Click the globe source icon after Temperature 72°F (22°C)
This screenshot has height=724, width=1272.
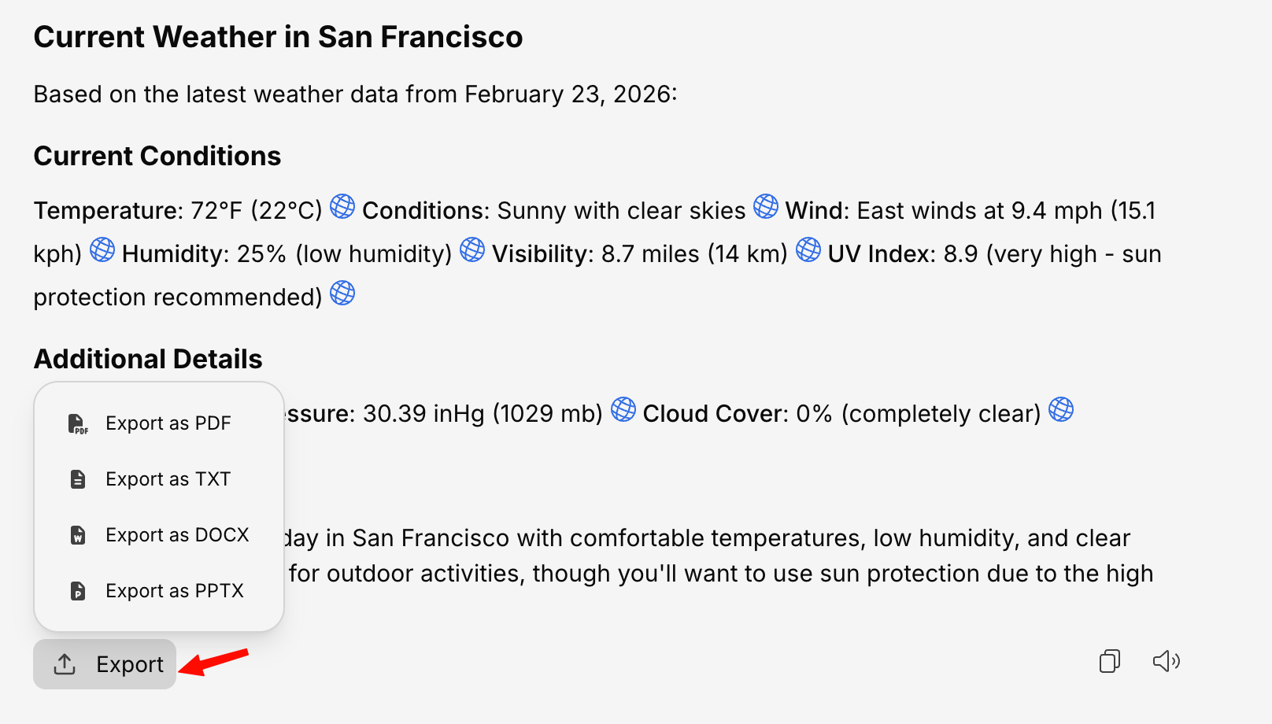pyautogui.click(x=342, y=207)
